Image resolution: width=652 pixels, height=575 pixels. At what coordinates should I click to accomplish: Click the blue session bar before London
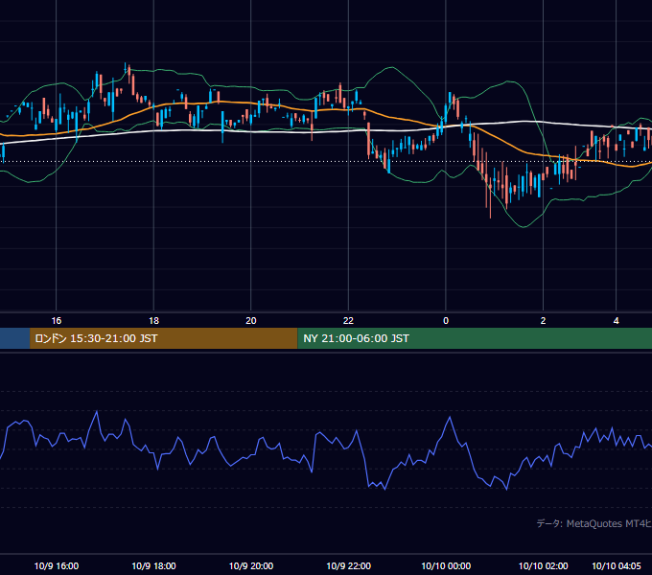(x=15, y=338)
